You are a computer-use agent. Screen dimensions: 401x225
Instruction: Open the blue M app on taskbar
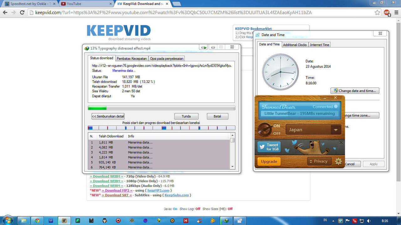[51, 220]
